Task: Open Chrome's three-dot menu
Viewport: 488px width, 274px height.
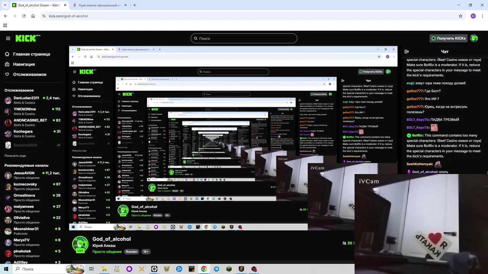Action: pyautogui.click(x=483, y=16)
